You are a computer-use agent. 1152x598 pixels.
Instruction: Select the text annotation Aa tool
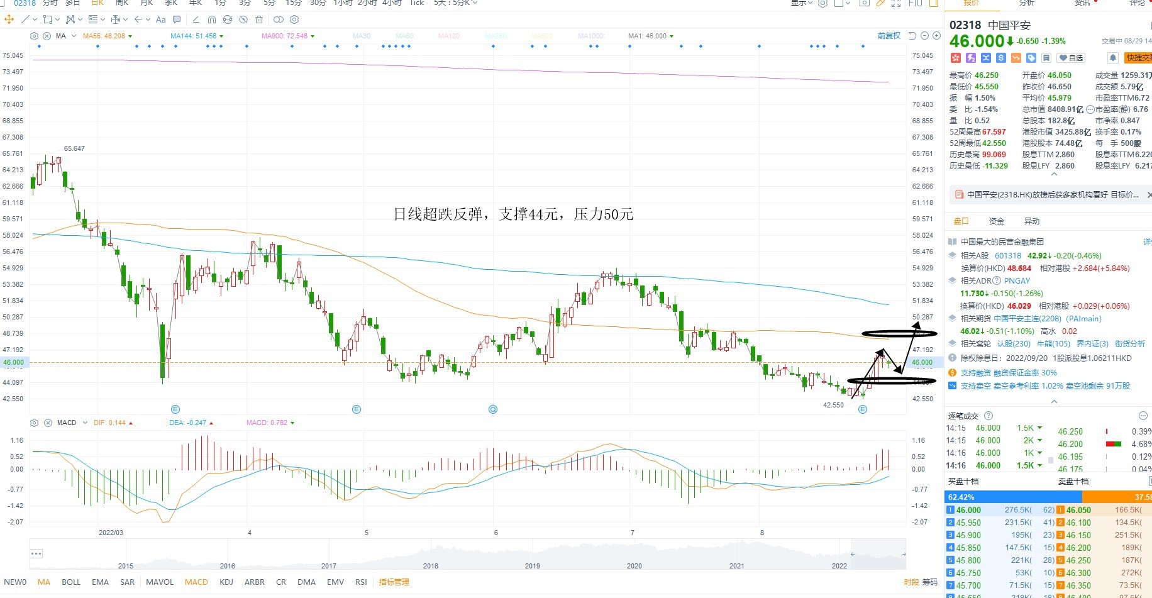coord(161,19)
